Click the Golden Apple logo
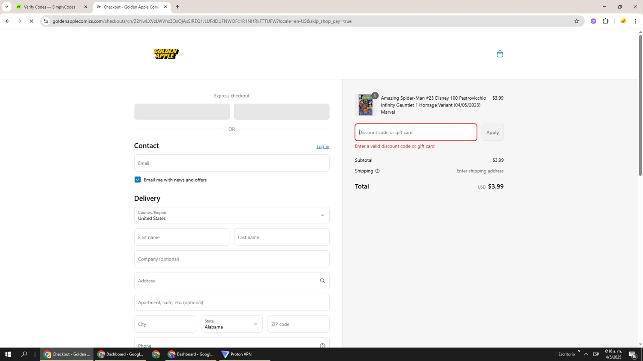Image resolution: width=643 pixels, height=361 pixels. tap(166, 54)
